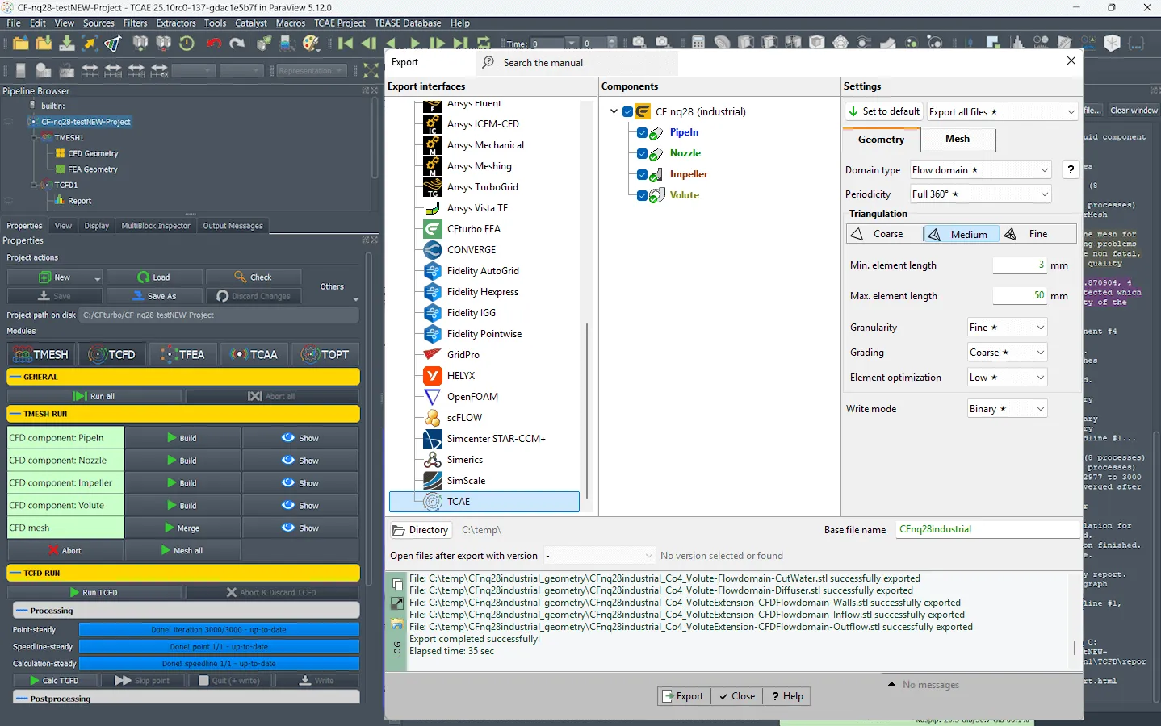
Task: Open the Export all files dropdown
Action: pos(1002,111)
